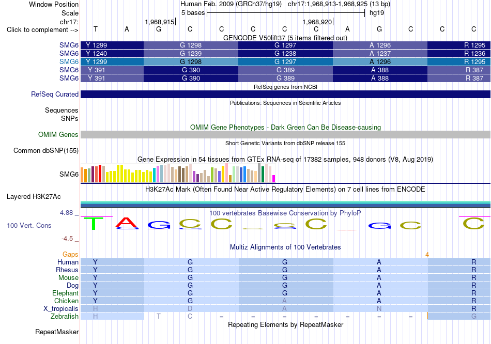Image resolution: width=491 pixels, height=344 pixels.
Task: Click the dark blue RefSeq Curated bar
Action: click(285, 94)
